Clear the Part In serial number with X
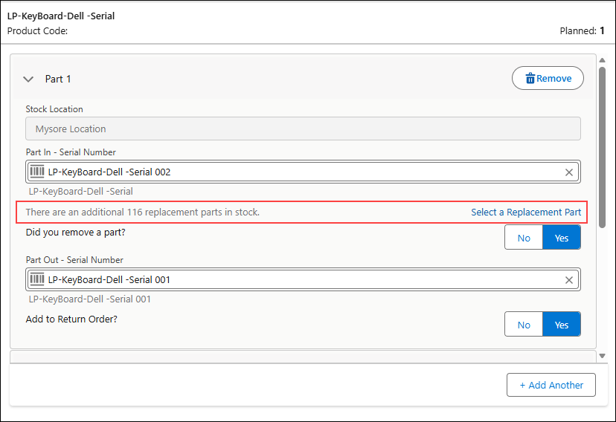The height and width of the screenshot is (422, 616). [x=569, y=172]
